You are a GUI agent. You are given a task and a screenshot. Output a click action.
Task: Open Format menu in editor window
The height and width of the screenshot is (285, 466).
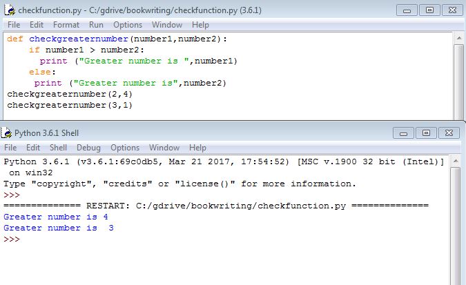tap(66, 25)
